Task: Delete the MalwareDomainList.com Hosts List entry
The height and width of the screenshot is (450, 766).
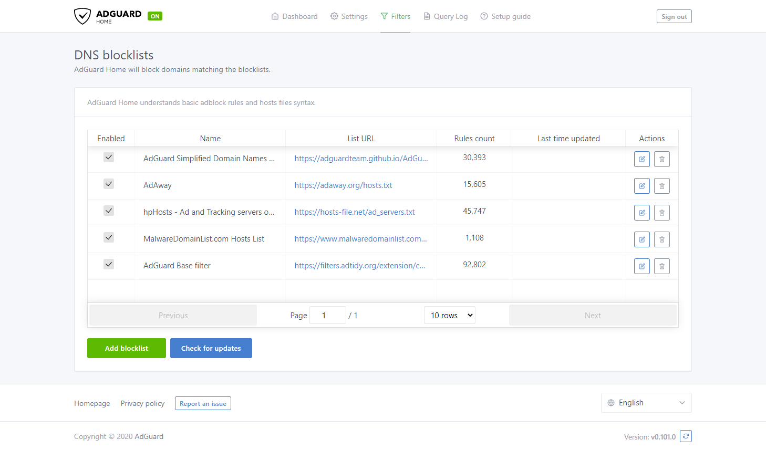Action: [662, 239]
